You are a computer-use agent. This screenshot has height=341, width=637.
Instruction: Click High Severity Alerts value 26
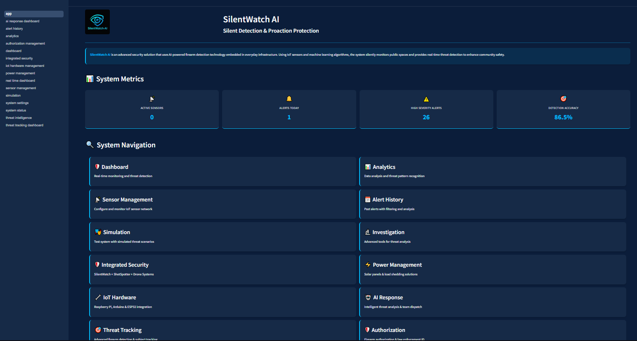[426, 117]
